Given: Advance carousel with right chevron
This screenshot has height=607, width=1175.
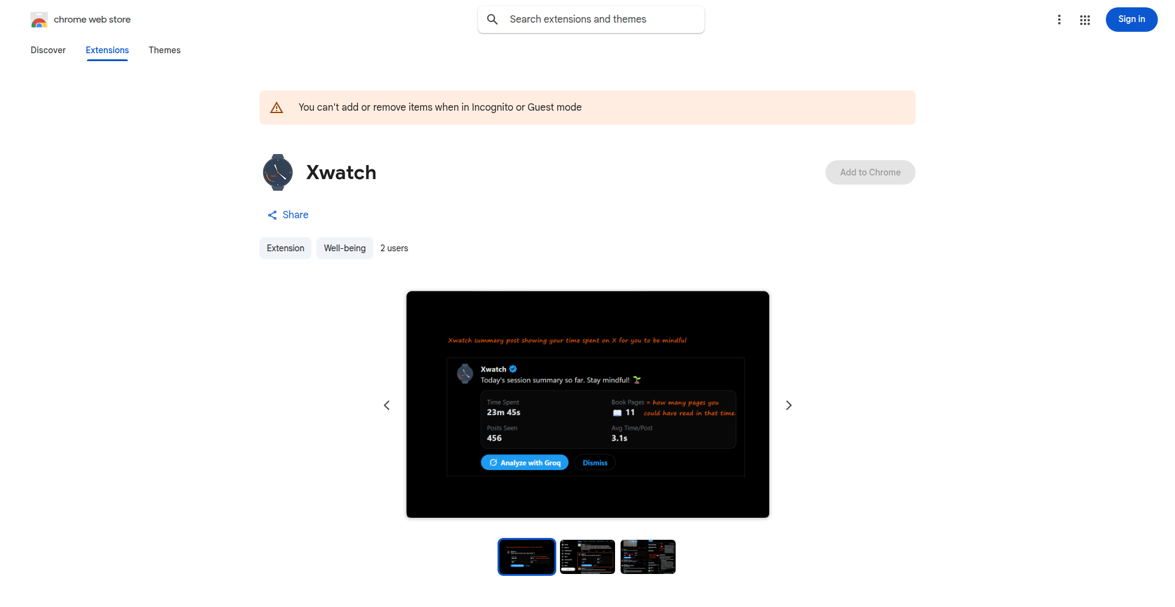Looking at the screenshot, I should point(788,405).
